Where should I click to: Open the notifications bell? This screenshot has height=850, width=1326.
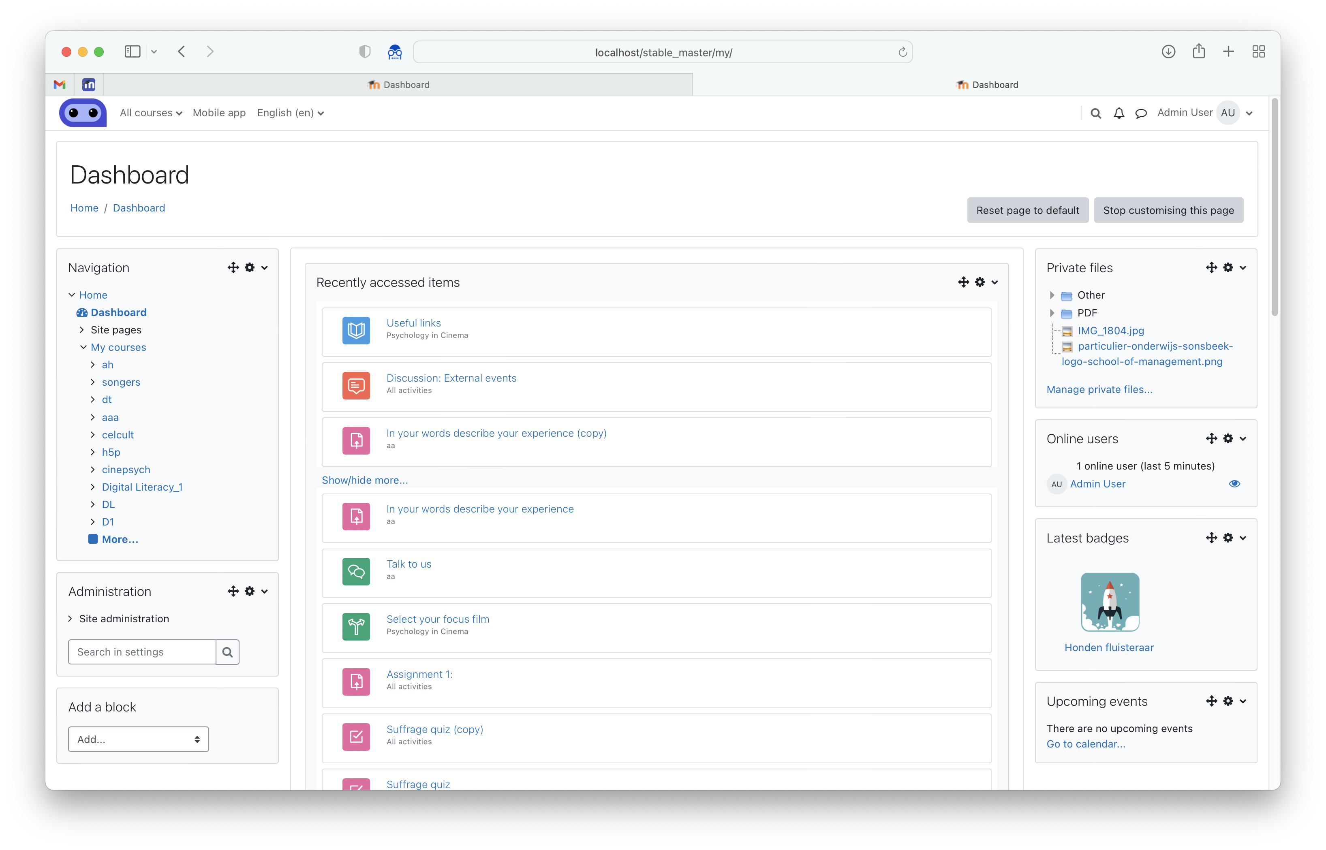tap(1119, 113)
